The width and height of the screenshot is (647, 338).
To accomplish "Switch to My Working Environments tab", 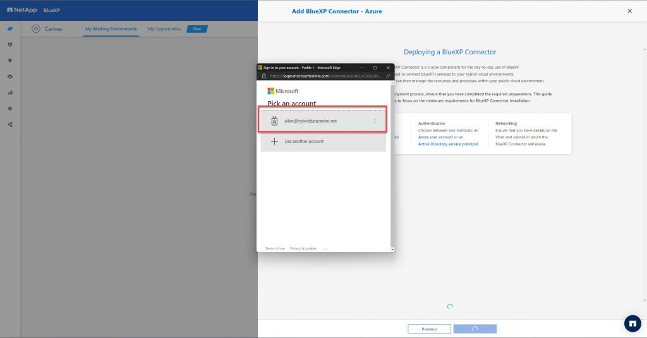I will pos(111,29).
